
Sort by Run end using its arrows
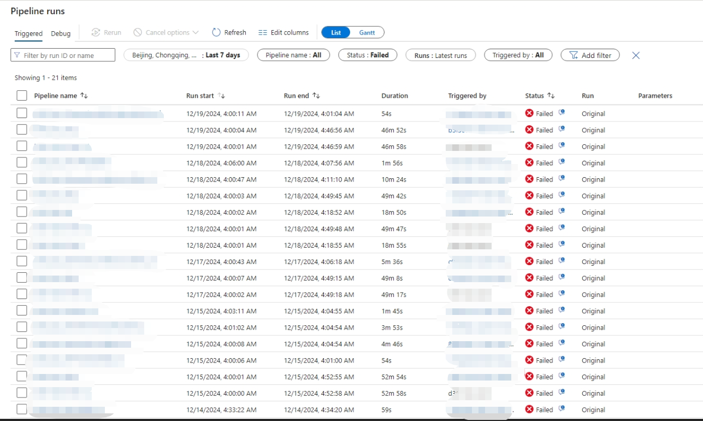click(316, 96)
